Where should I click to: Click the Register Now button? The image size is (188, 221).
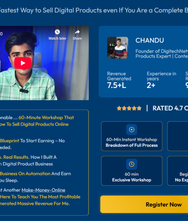(x=144, y=204)
